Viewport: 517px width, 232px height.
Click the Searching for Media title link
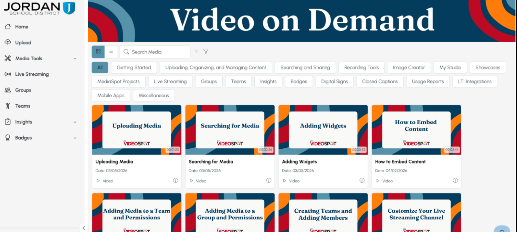[x=211, y=161]
